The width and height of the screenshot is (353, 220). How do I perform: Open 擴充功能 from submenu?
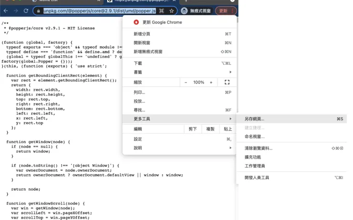coord(292,157)
